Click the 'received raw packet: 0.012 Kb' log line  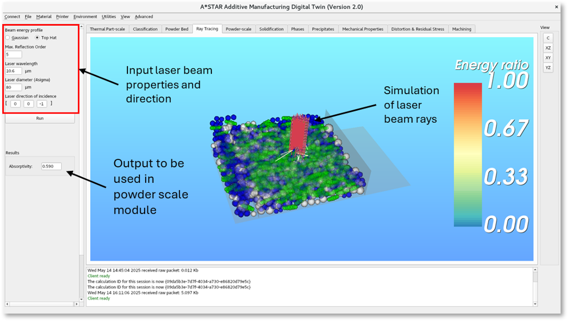143,270
